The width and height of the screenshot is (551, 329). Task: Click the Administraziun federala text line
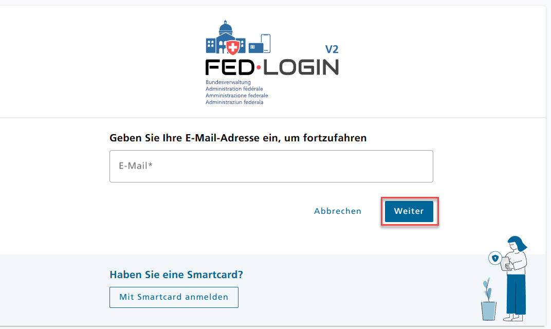pyautogui.click(x=234, y=102)
